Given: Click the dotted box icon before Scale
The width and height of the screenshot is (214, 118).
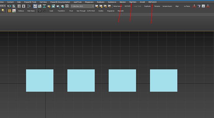Looking at the screenshot, I should click(40, 11).
